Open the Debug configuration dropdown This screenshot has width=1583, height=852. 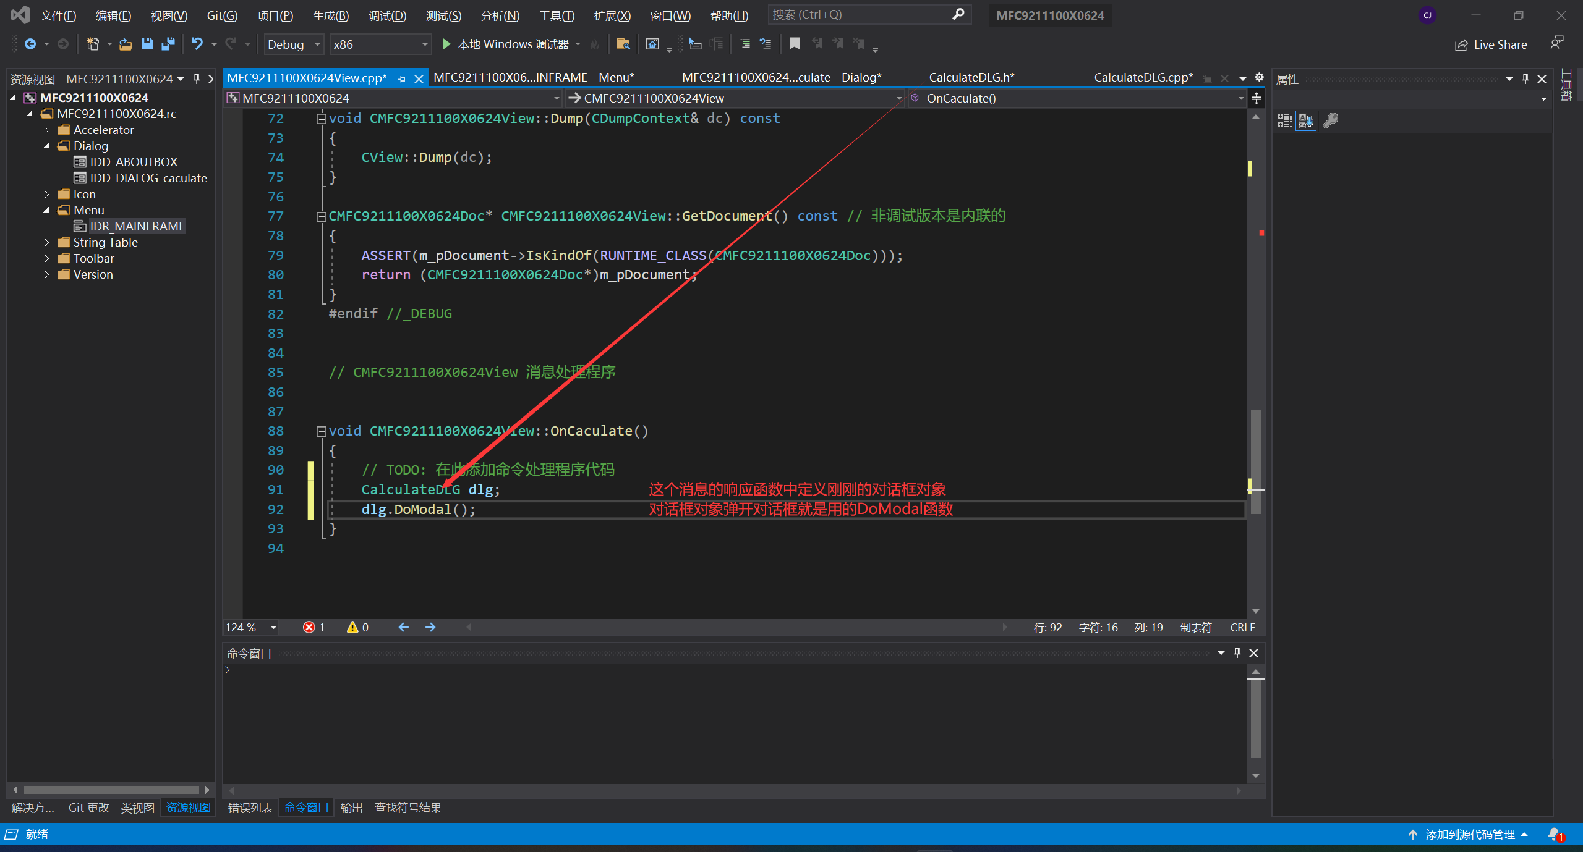click(317, 44)
